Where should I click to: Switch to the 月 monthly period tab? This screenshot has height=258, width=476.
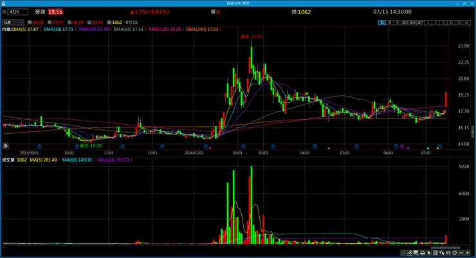coord(398,23)
